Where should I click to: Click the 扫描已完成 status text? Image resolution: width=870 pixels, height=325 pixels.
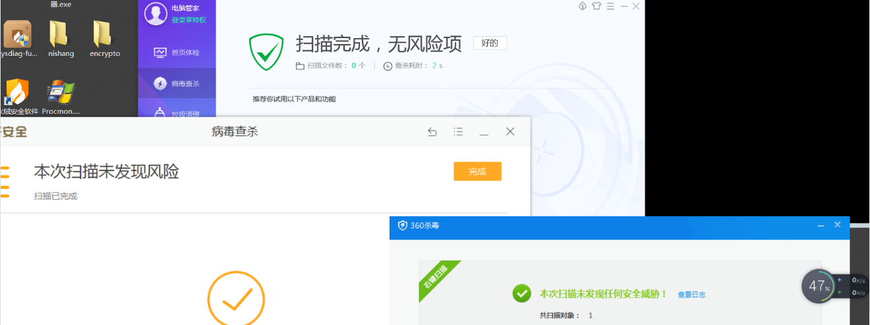pyautogui.click(x=55, y=196)
